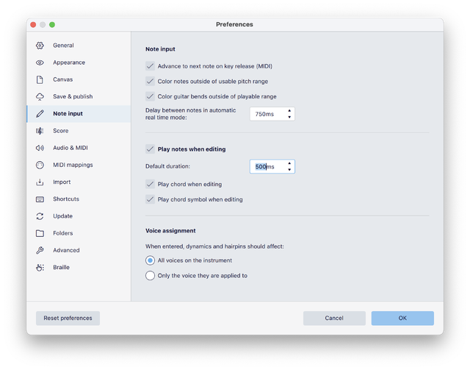Click the General gear icon in sidebar
Image resolution: width=470 pixels, height=370 pixels.
tap(40, 46)
